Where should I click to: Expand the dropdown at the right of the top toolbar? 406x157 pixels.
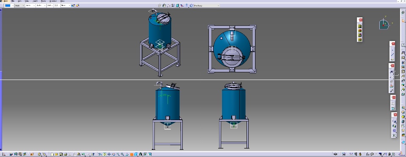pyautogui.click(x=207, y=5)
